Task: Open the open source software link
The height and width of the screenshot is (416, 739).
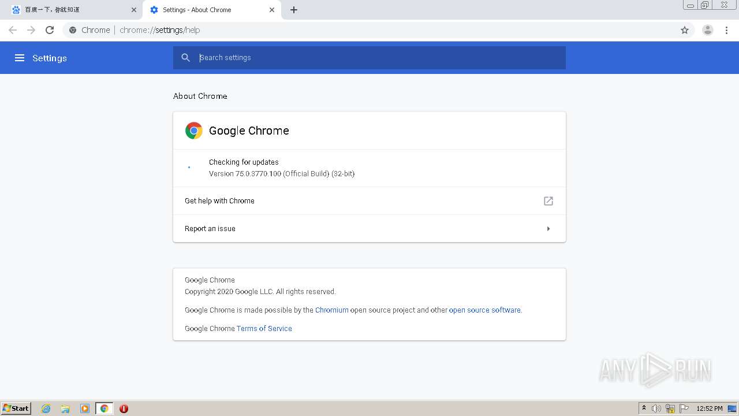Action: click(x=485, y=310)
